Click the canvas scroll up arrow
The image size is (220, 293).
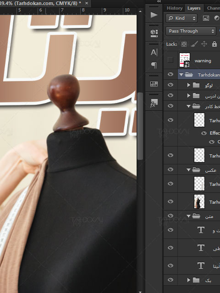pos(140,11)
